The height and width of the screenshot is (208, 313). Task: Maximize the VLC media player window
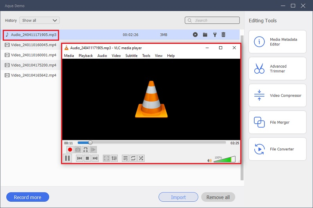pos(221,48)
